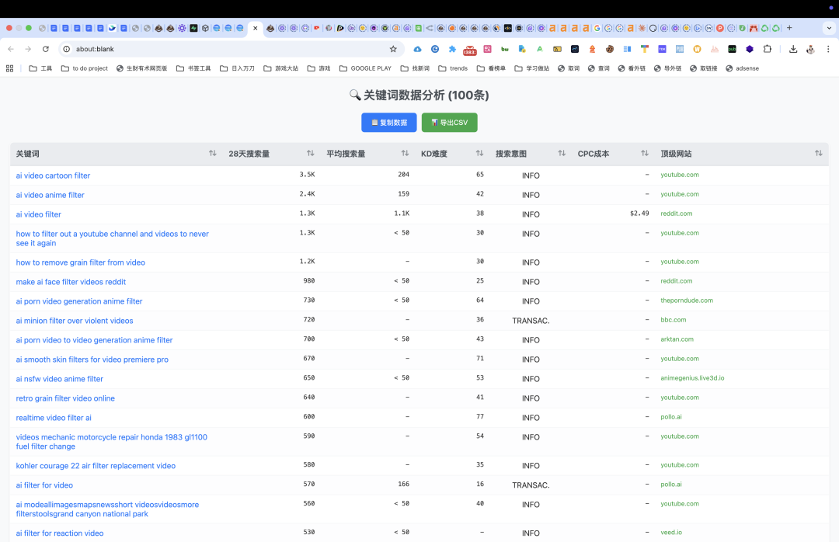The height and width of the screenshot is (542, 839).
Task: Click the browser forward arrow
Action: 28,49
